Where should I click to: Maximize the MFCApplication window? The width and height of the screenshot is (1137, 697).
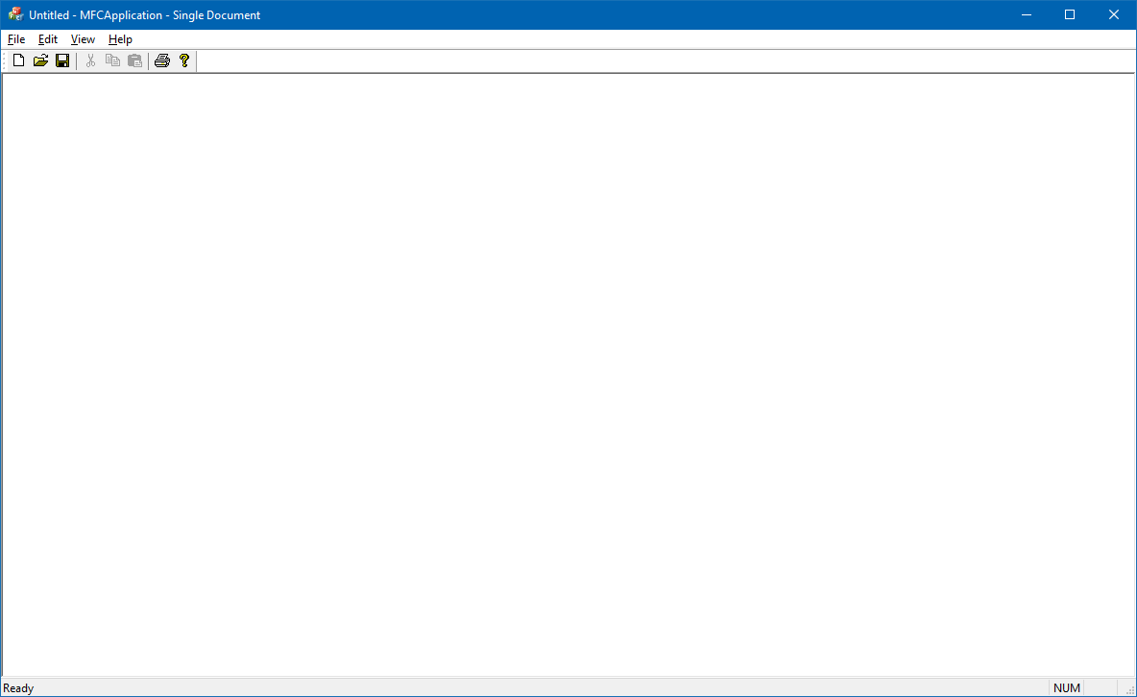click(x=1070, y=14)
